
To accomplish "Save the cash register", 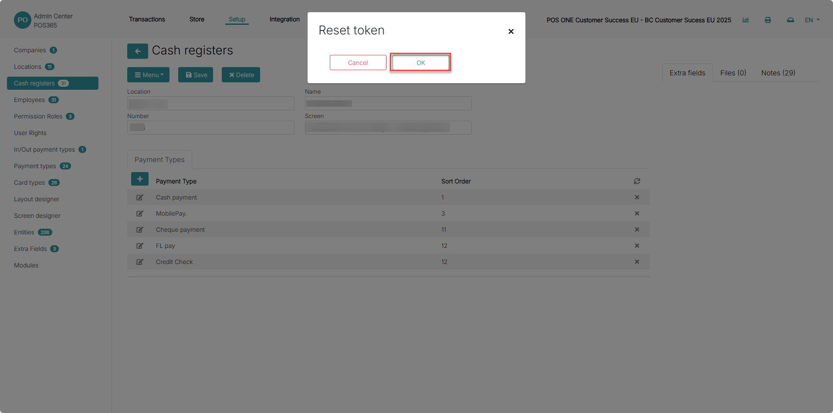I will coord(196,75).
